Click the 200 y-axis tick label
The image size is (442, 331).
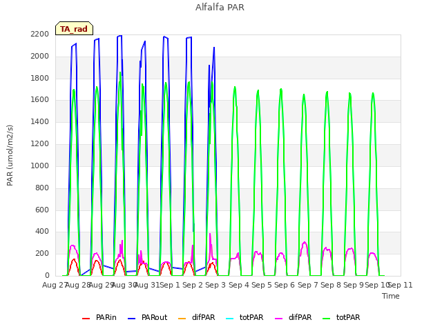point(42,253)
